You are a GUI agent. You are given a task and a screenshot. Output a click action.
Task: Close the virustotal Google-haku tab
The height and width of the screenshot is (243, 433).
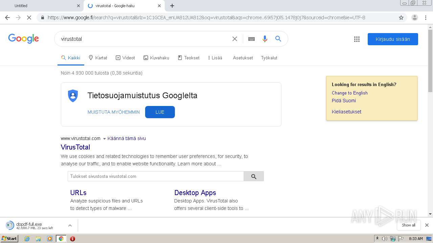pyautogui.click(x=159, y=6)
